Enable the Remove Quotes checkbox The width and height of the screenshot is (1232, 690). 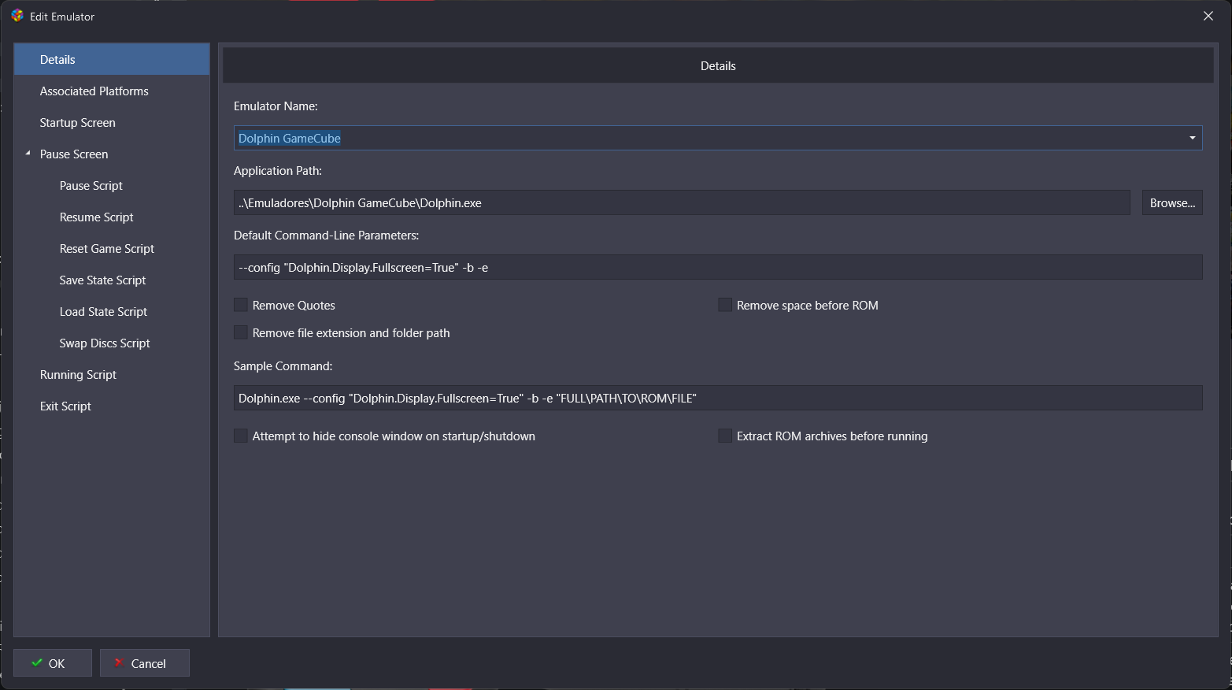click(241, 305)
